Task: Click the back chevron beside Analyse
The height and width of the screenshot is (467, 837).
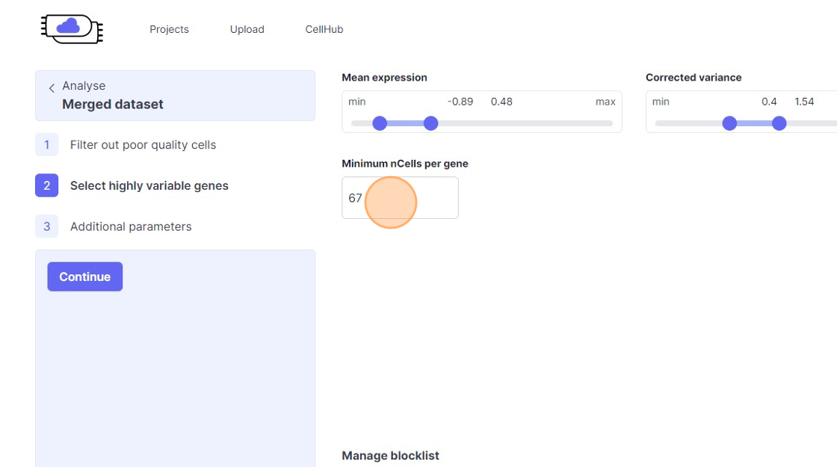Action: pos(52,88)
